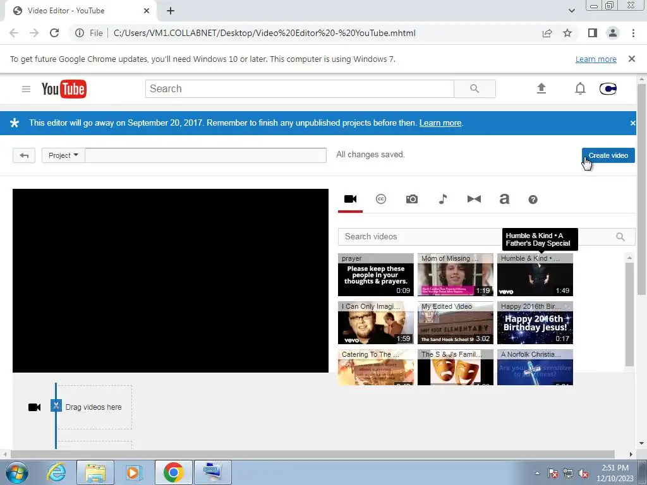Viewport: 647px width, 485px height.
Task: Select the 'Happy 2016th Bir...' thumbnail
Action: [535, 323]
